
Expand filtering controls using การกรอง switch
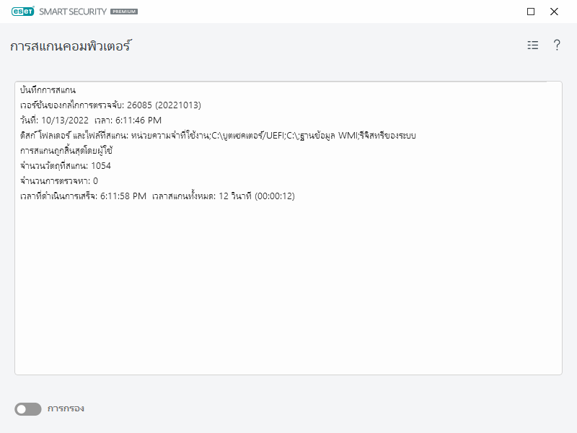click(x=27, y=408)
